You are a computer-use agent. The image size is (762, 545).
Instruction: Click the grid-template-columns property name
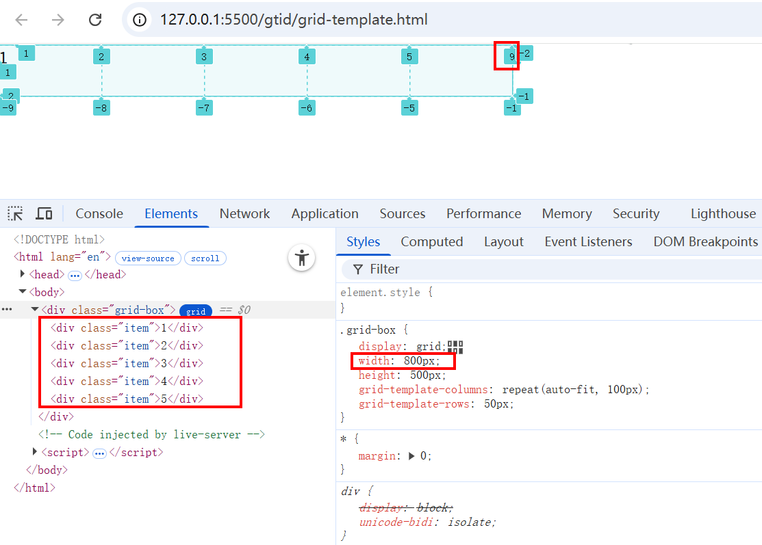pyautogui.click(x=423, y=390)
